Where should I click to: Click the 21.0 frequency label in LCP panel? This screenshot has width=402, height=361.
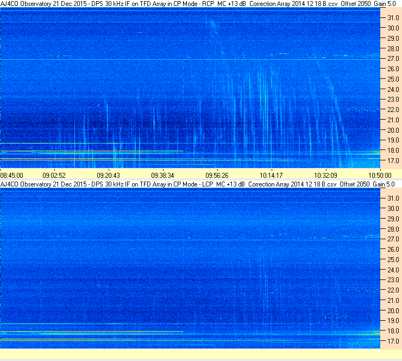393,301
